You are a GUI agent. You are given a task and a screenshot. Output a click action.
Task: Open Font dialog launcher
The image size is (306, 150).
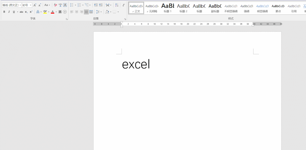(67, 19)
